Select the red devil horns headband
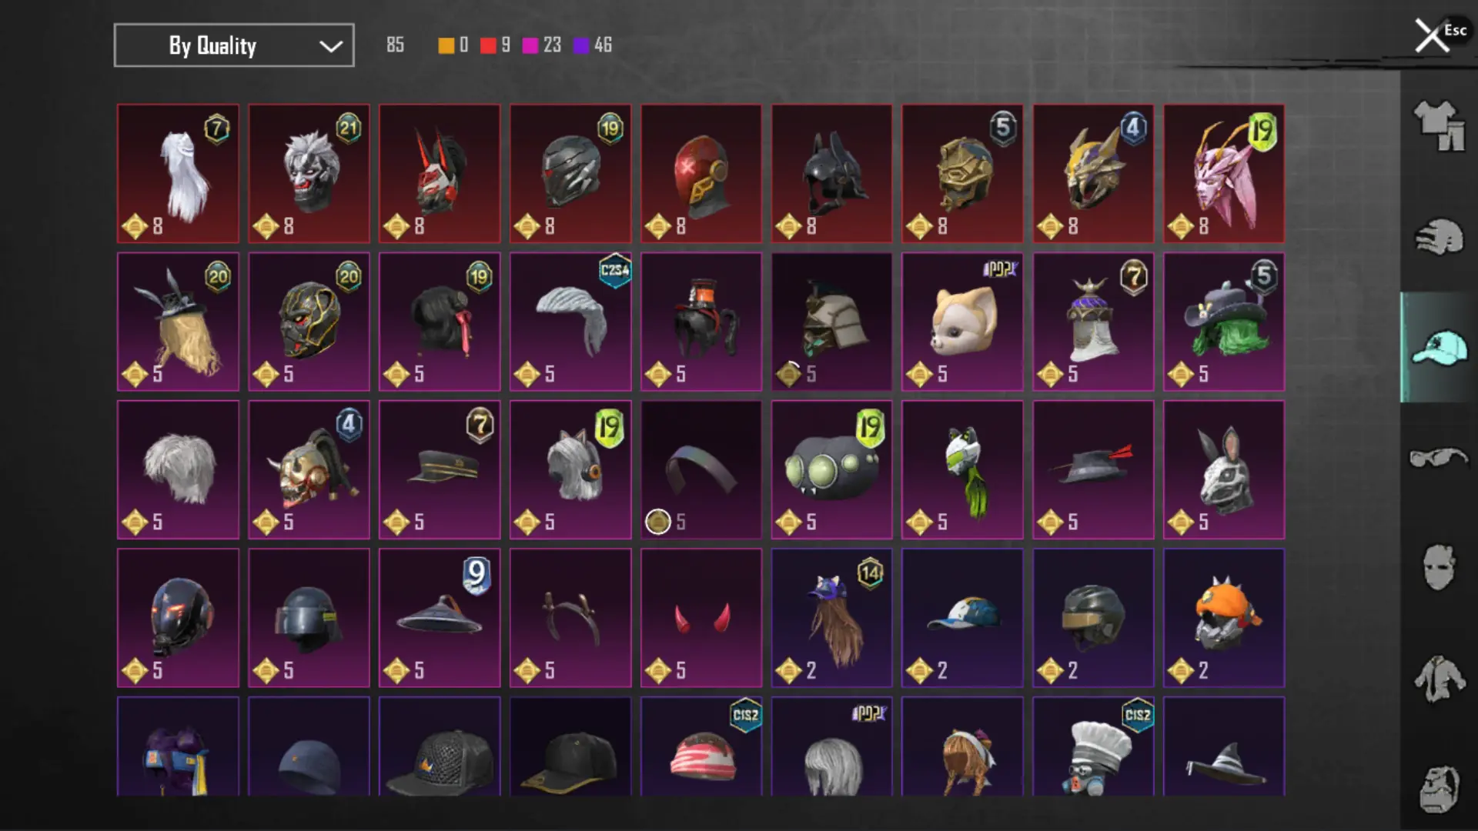The width and height of the screenshot is (1478, 831). 701,618
